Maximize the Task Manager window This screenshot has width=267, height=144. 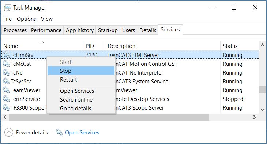(x=234, y=7)
